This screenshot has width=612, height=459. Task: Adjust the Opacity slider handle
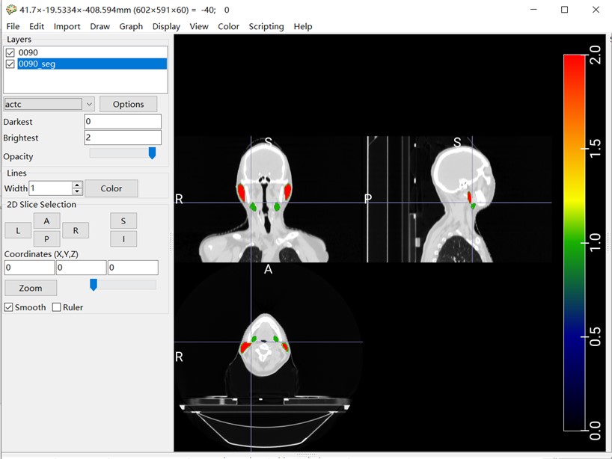[x=152, y=153]
